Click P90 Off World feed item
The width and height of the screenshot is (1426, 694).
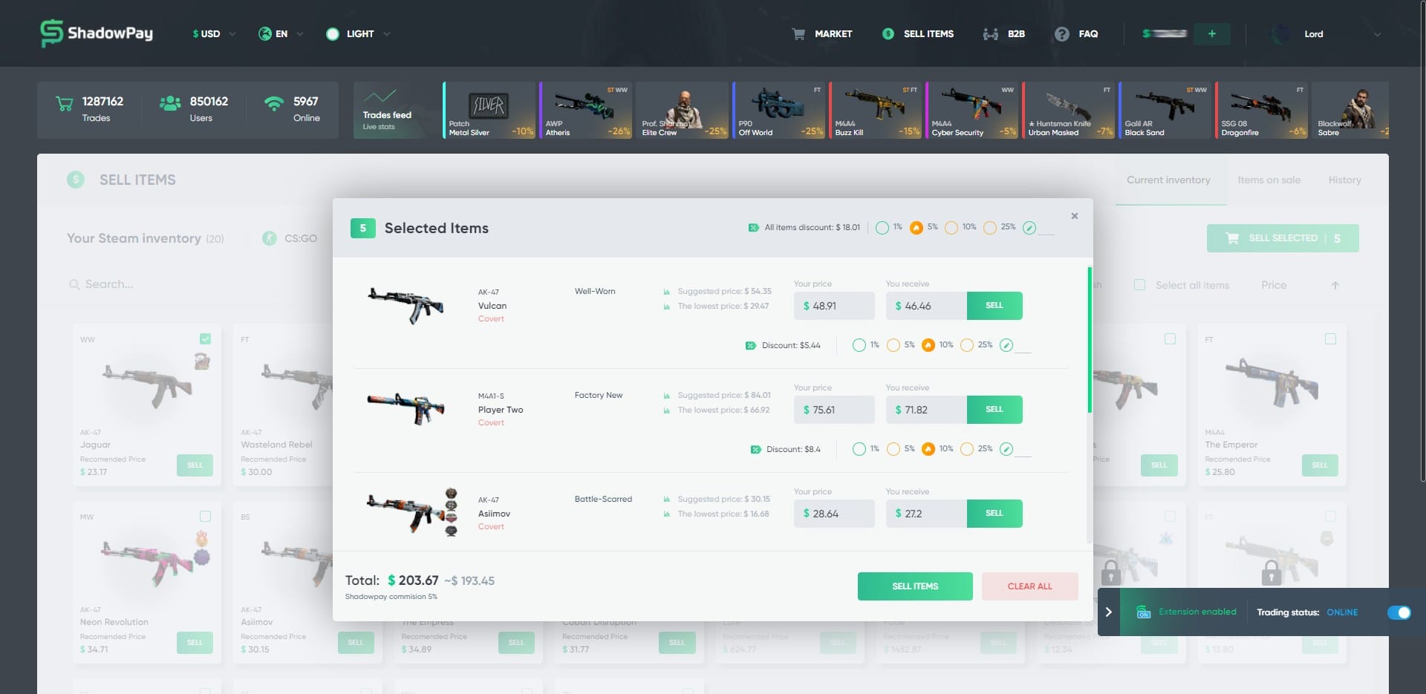779,110
